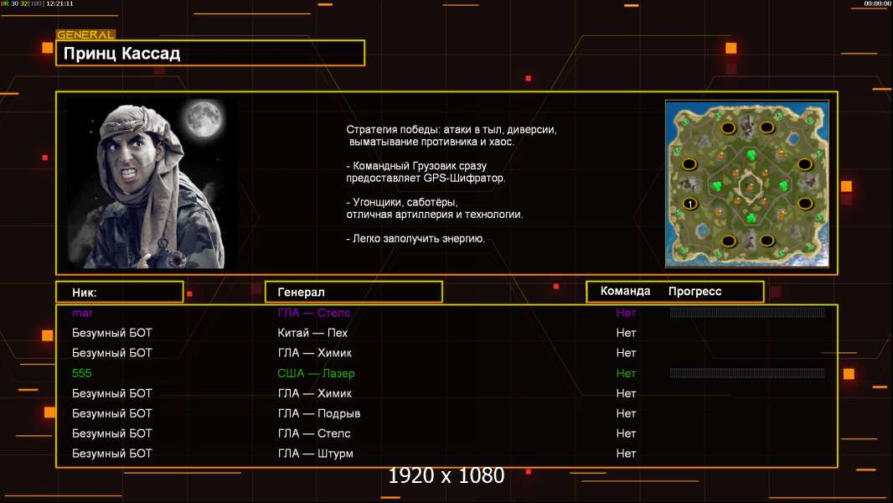Click the GENERAL label tab
The height and width of the screenshot is (503, 893).
(85, 35)
